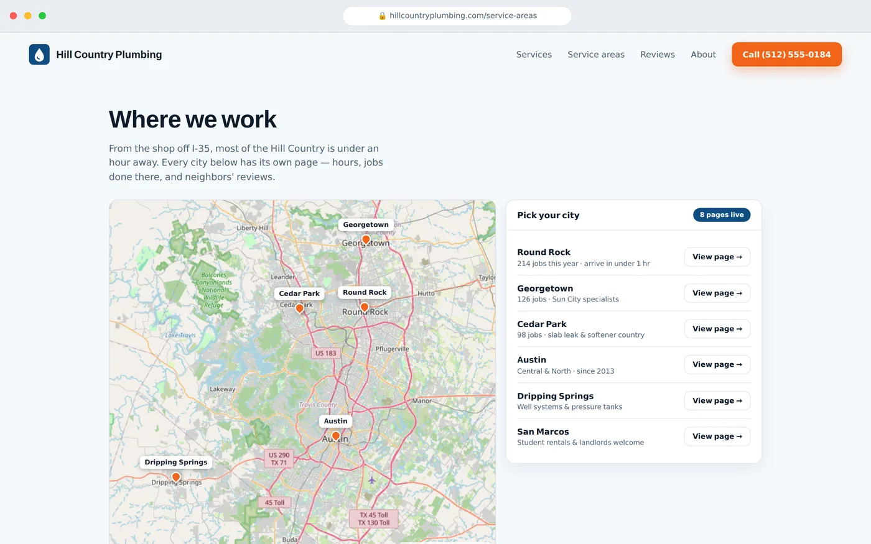Image resolution: width=871 pixels, height=544 pixels.
Task: View page for Cedar Park
Action: [717, 328]
